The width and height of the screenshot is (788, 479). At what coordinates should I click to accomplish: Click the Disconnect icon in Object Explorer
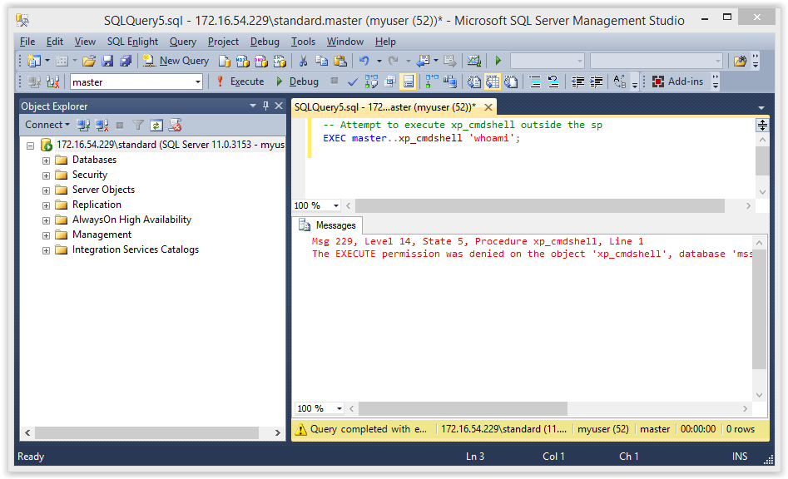tap(101, 125)
